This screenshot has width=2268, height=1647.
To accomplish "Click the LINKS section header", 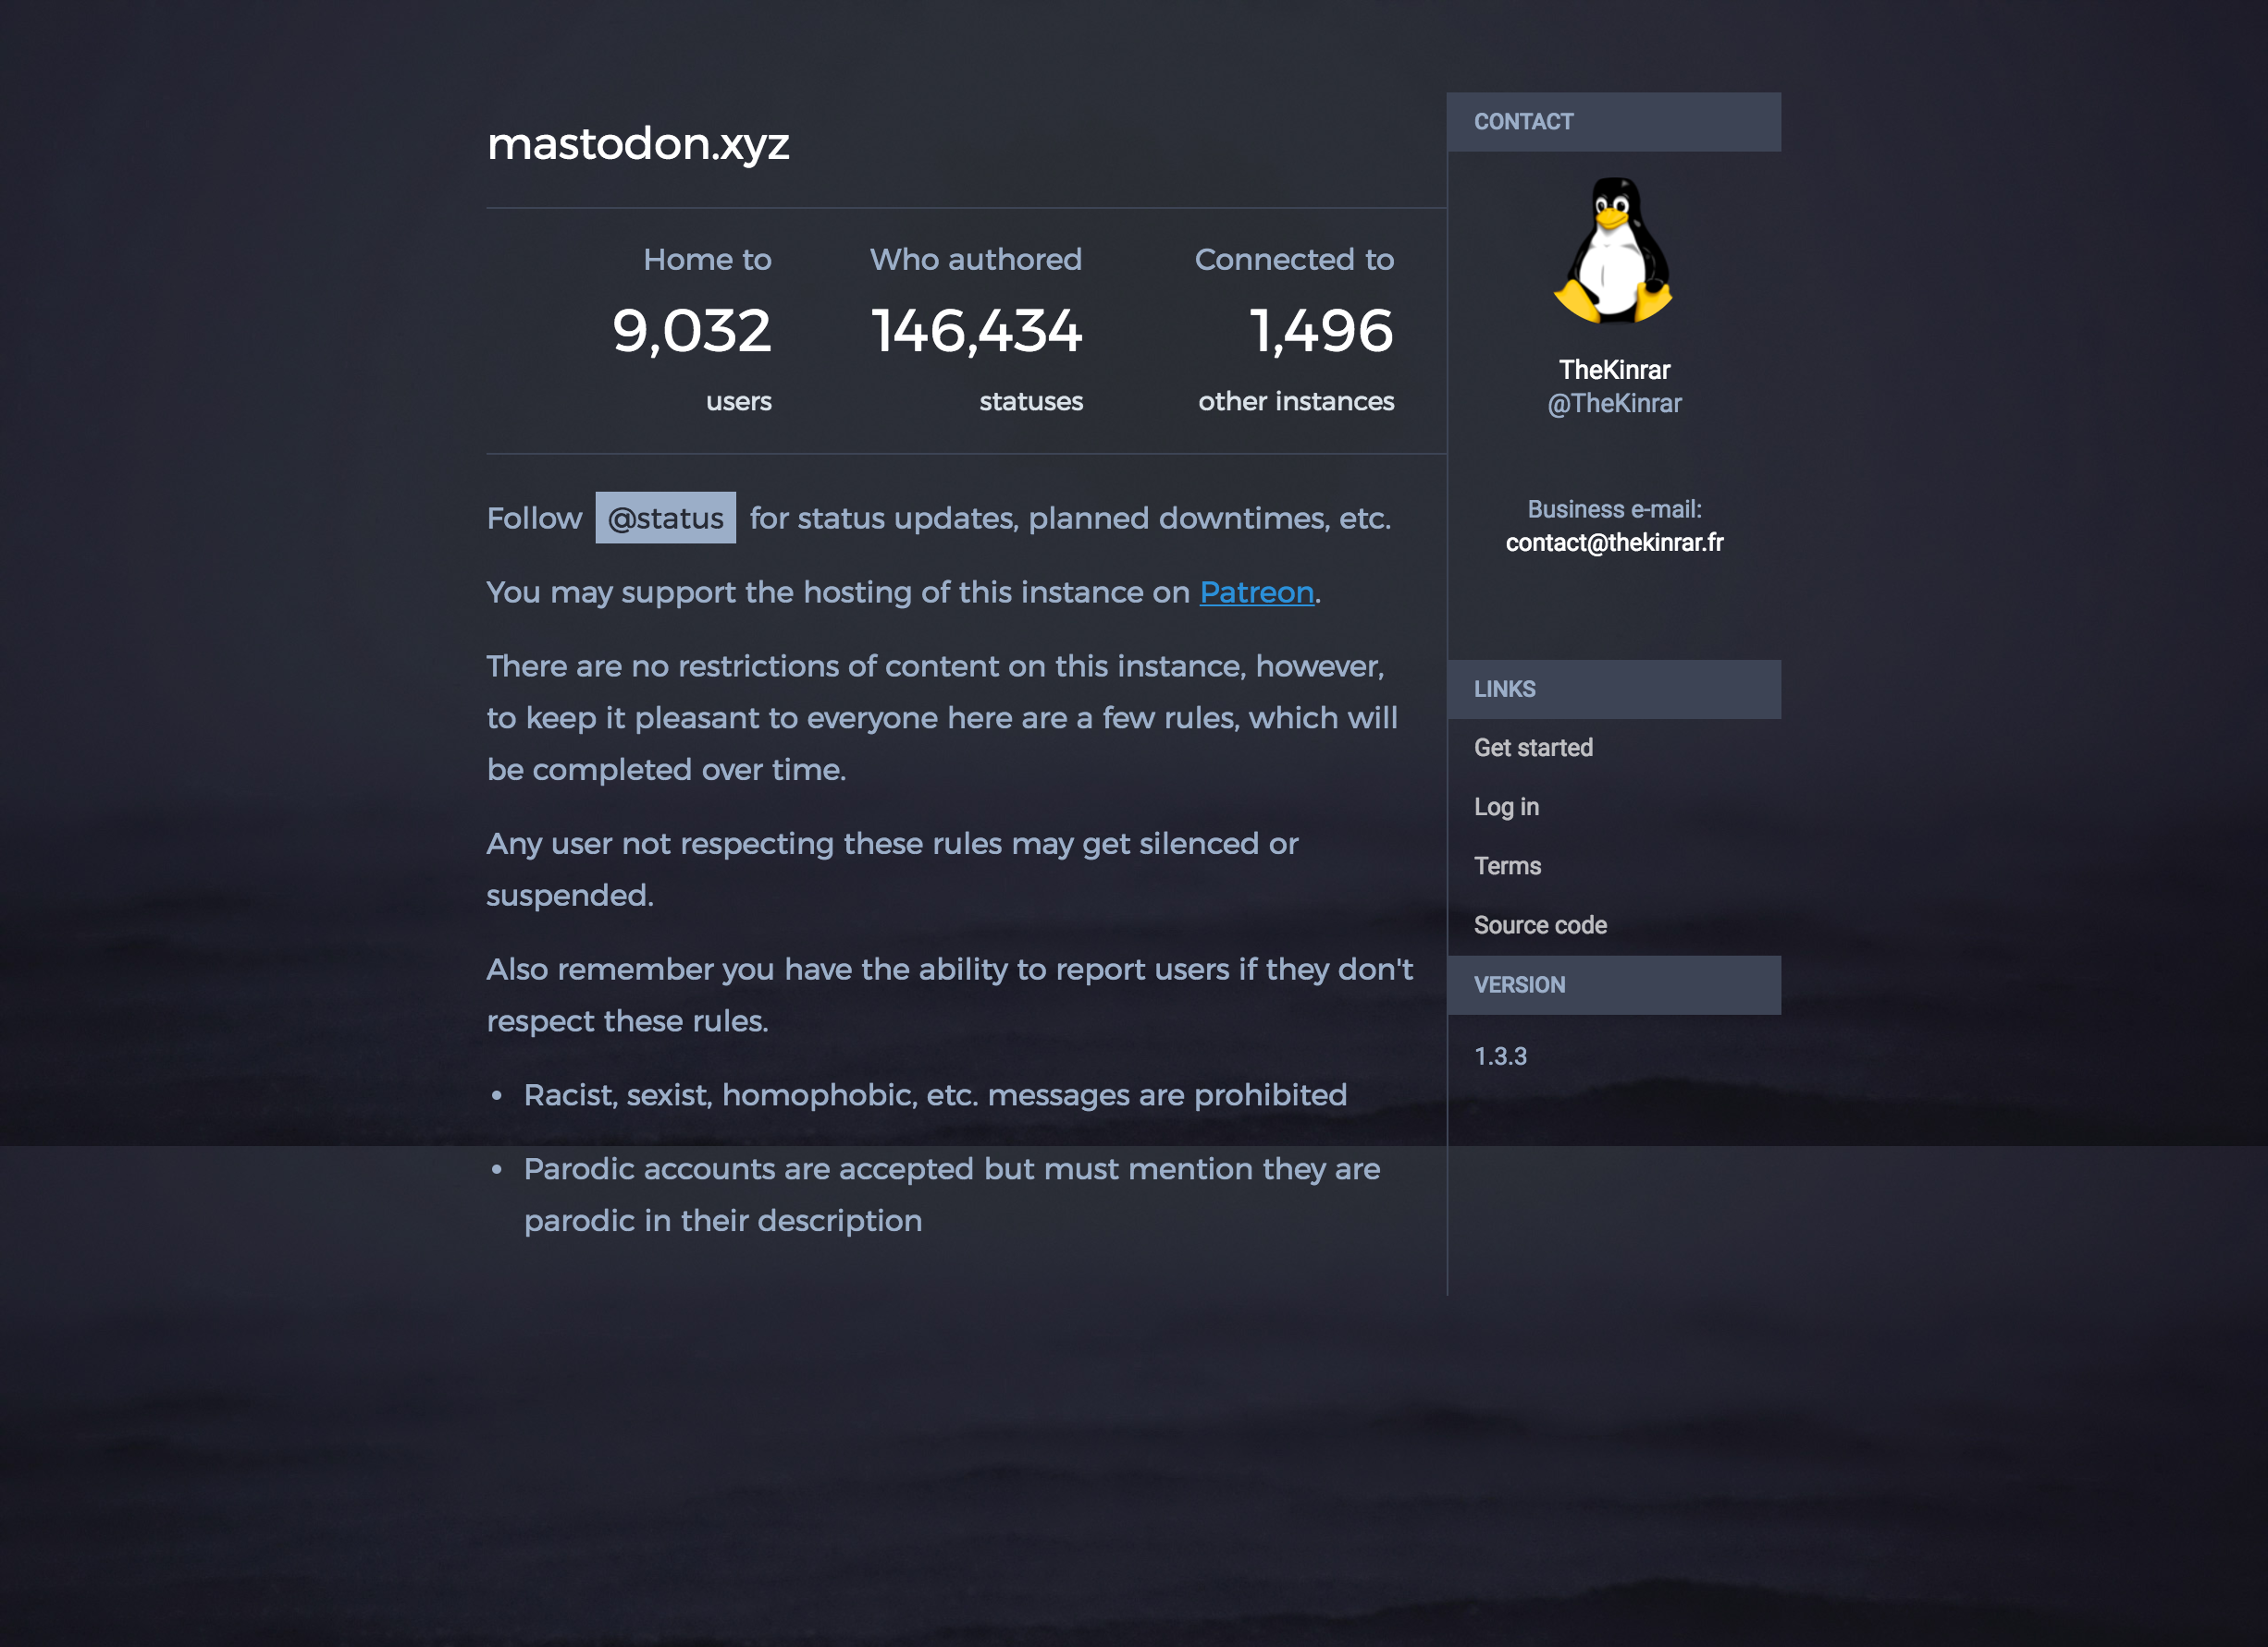I will pos(1613,689).
